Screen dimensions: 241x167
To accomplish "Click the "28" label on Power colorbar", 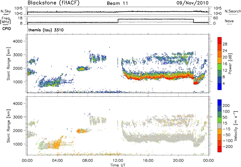I will point(225,44).
